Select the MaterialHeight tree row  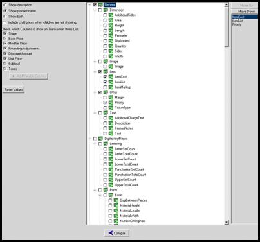(x=129, y=205)
